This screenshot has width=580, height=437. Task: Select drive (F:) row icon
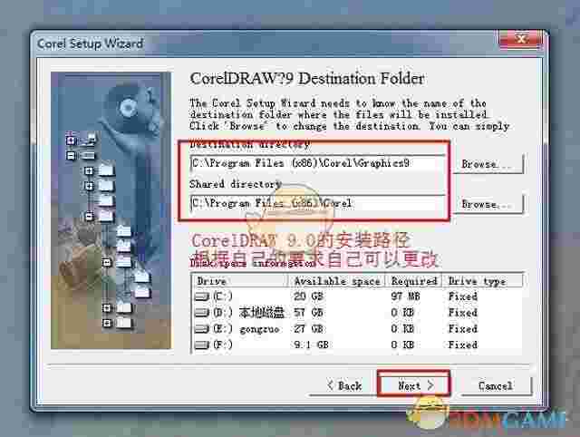pos(202,345)
